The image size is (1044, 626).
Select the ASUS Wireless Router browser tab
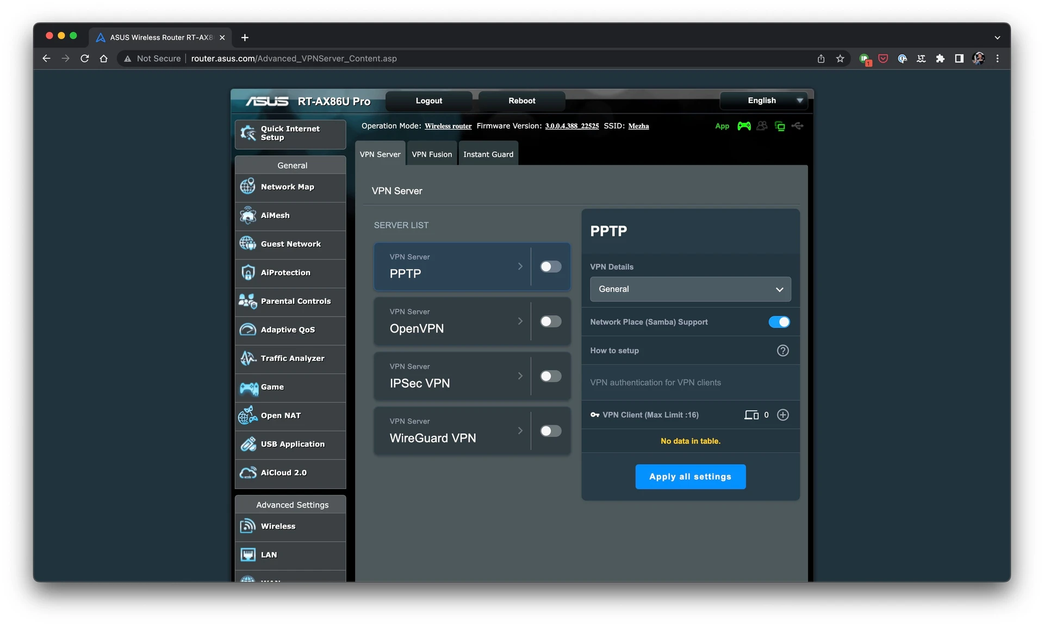coord(161,37)
